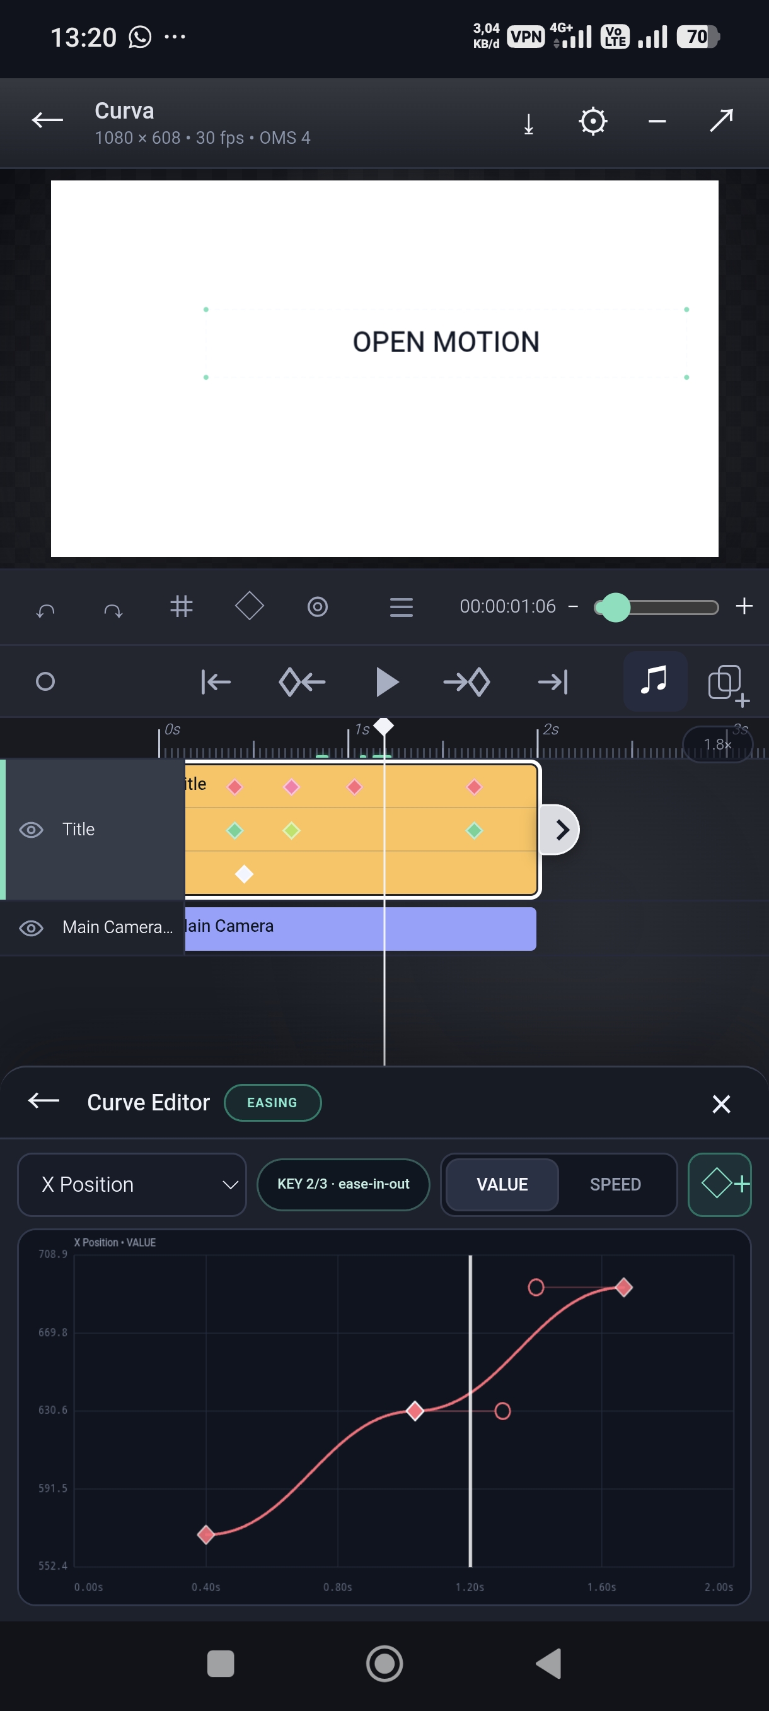Tap the concentric circle target icon
Image resolution: width=769 pixels, height=1711 pixels.
(318, 606)
